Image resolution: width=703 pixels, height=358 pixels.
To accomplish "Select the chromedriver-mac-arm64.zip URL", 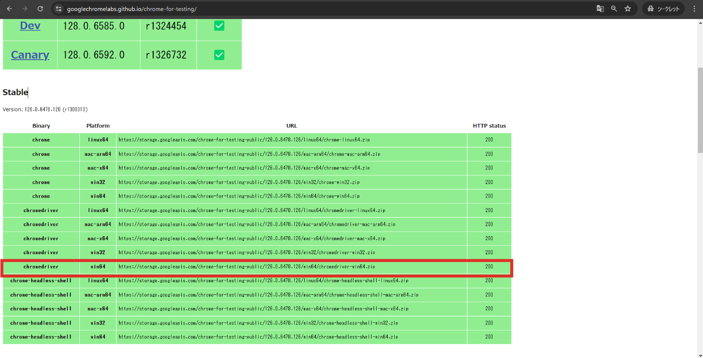I will click(x=257, y=224).
